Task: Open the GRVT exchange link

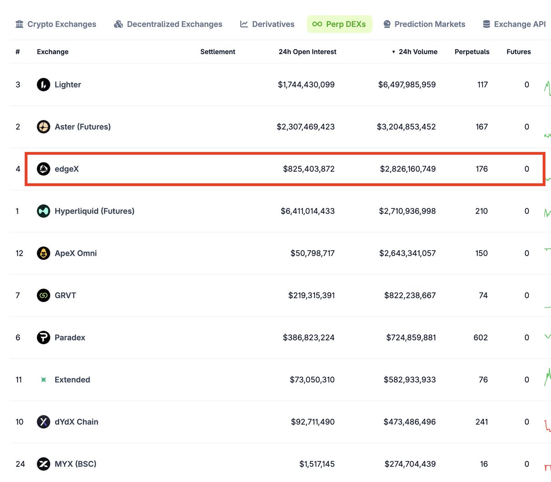Action: click(x=65, y=295)
